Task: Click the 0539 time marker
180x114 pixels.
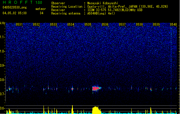Action: coord(156,25)
